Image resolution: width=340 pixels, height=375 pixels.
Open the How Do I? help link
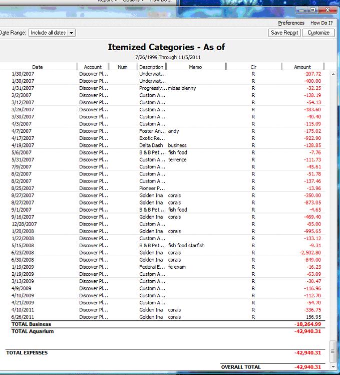tap(321, 23)
